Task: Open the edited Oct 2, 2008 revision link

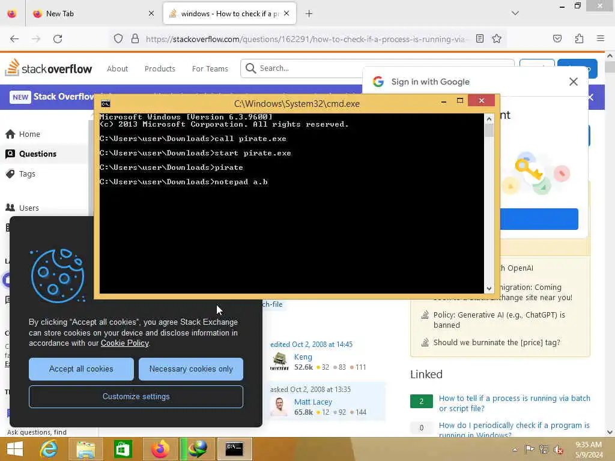Action: click(x=312, y=344)
